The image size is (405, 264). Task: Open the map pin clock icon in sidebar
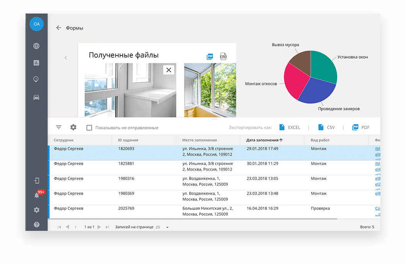tap(36, 79)
